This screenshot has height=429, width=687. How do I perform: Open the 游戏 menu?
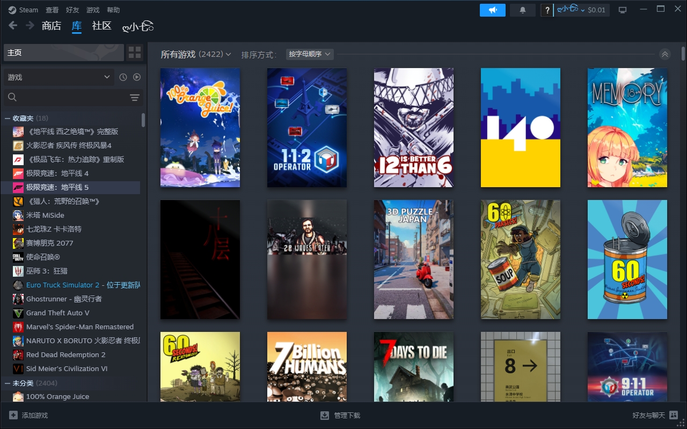93,10
